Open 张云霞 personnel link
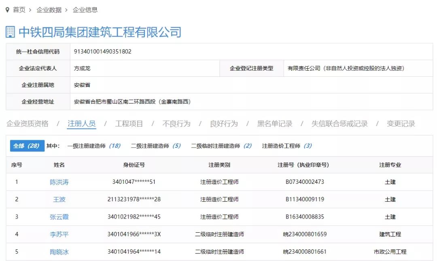Image resolution: width=437 pixels, height=261 pixels. click(59, 217)
